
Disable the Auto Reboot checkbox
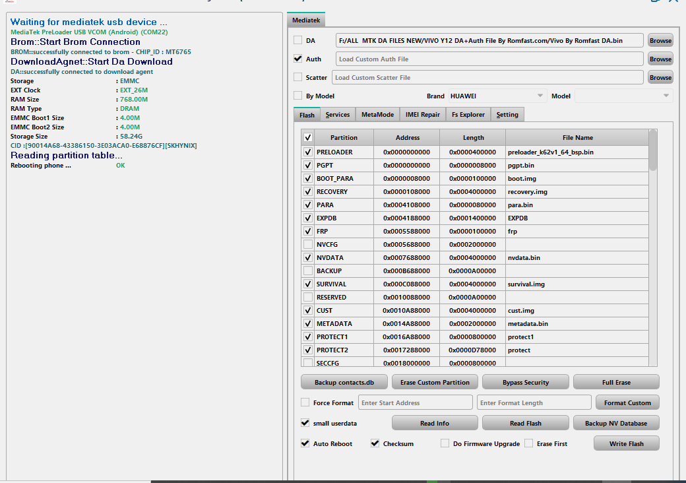305,443
